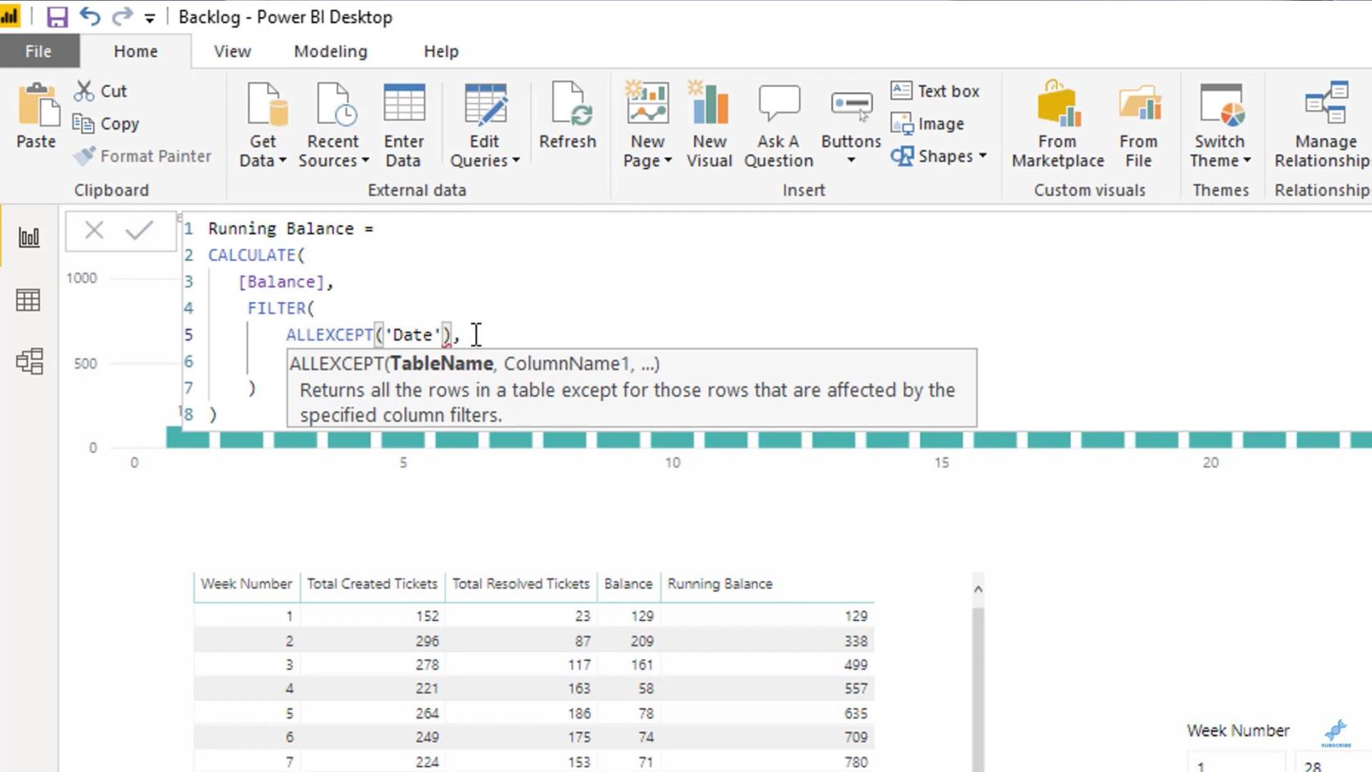Viewport: 1372px width, 772px height.
Task: Click the Week Number slicer title
Action: coord(1238,730)
